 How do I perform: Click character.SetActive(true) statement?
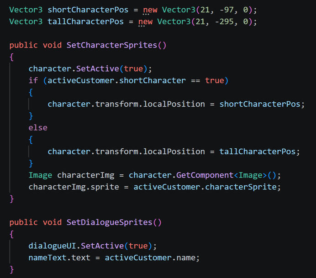(x=90, y=68)
